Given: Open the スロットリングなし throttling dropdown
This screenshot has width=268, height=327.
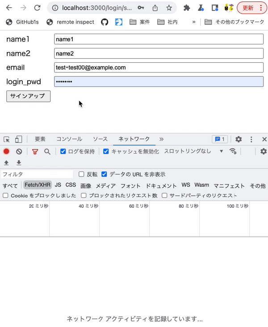Looking at the screenshot, I should (193, 151).
